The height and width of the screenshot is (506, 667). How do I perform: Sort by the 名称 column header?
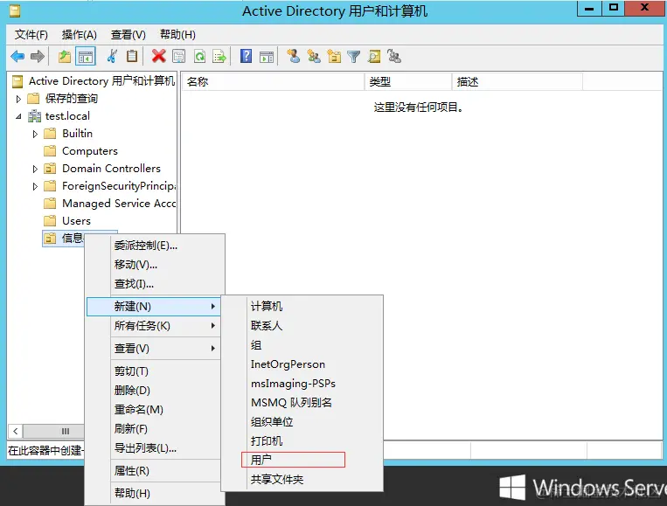(273, 81)
